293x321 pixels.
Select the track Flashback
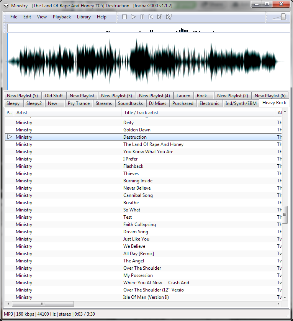point(143,166)
